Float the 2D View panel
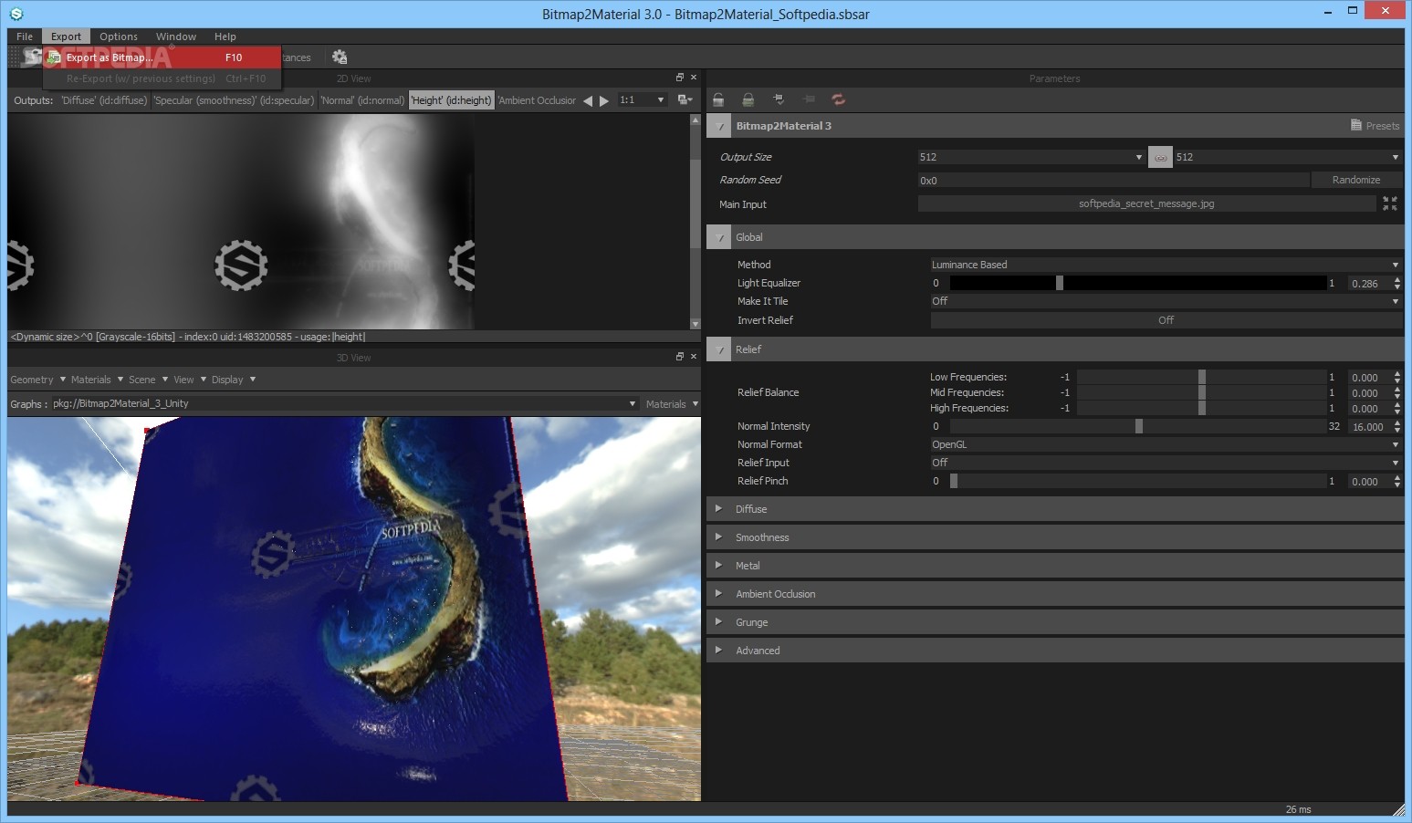Image resolution: width=1412 pixels, height=823 pixels. [680, 78]
